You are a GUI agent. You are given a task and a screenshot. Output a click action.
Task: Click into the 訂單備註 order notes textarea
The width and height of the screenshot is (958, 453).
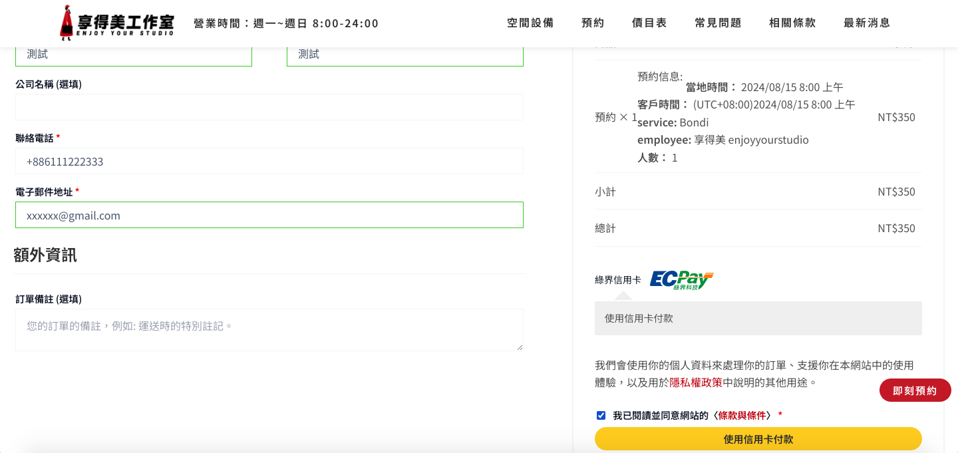[x=269, y=330]
